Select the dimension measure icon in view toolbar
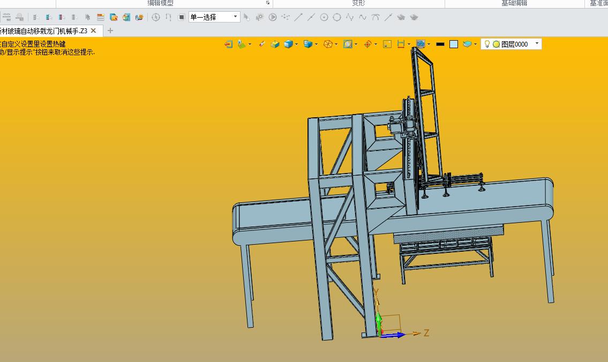The width and height of the screenshot is (608, 362). [401, 44]
